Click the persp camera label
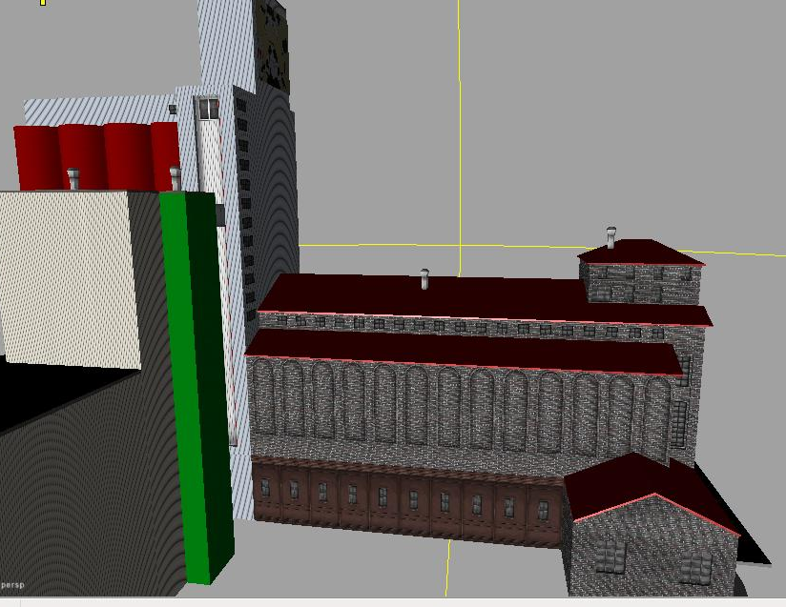 (12, 585)
